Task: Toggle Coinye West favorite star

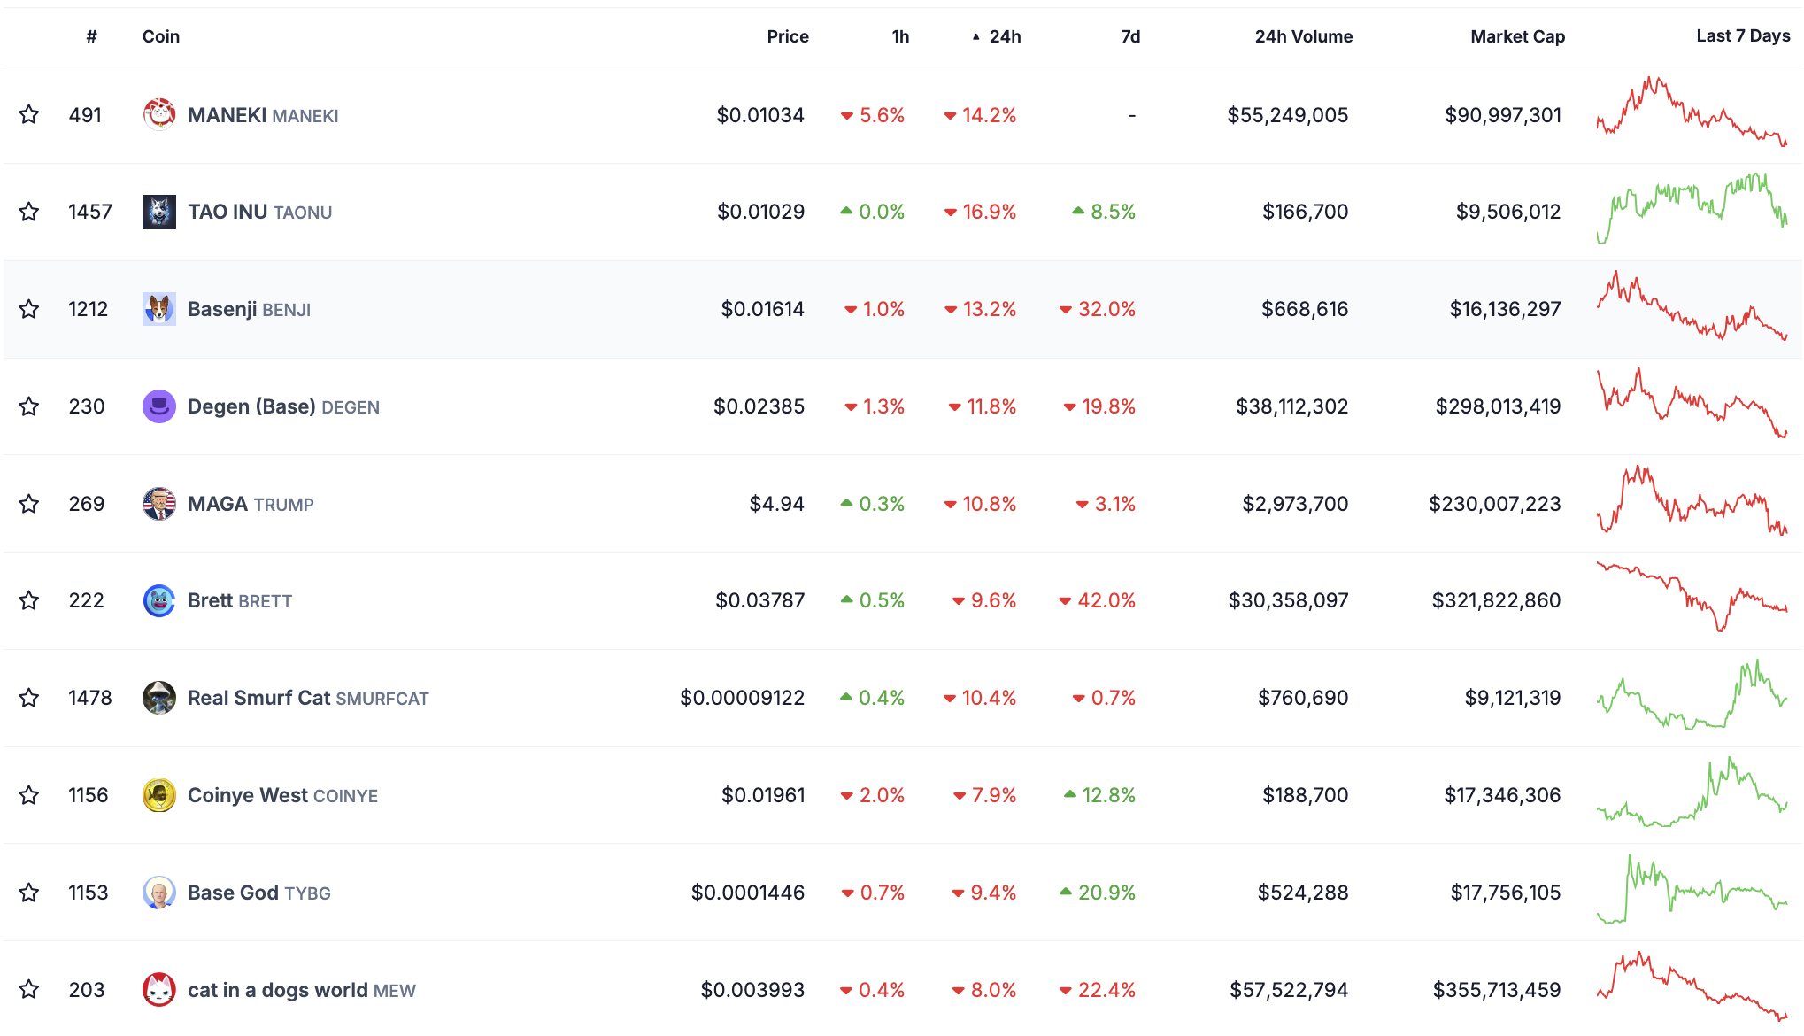Action: click(x=29, y=795)
